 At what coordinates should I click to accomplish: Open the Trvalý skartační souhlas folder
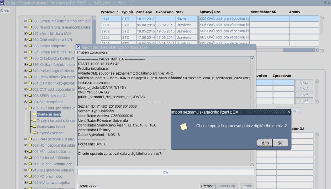click(x=56, y=120)
